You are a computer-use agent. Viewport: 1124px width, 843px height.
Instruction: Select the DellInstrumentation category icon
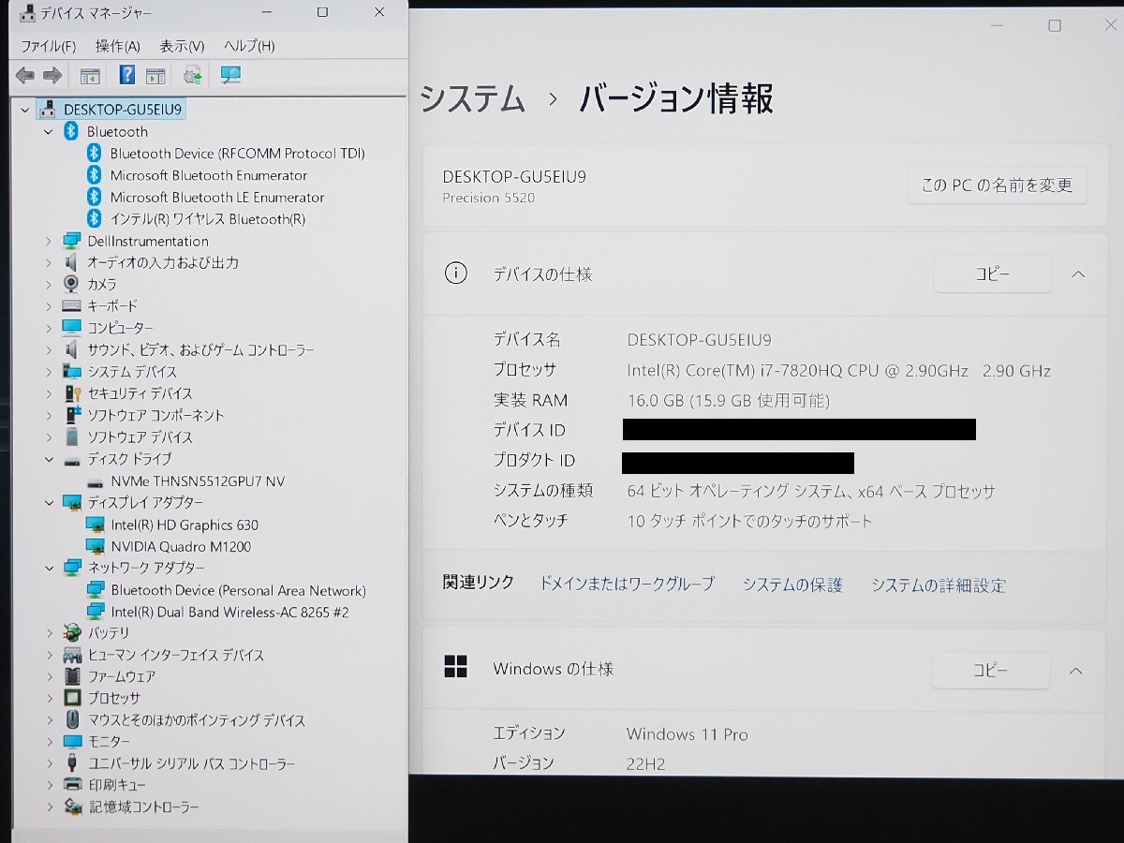72,241
